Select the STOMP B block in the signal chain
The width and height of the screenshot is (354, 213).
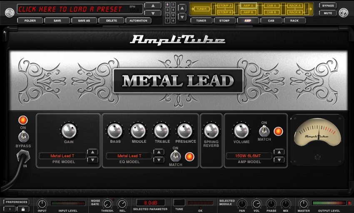tap(224, 12)
